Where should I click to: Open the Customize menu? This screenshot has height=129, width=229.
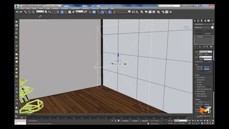coord(95,9)
